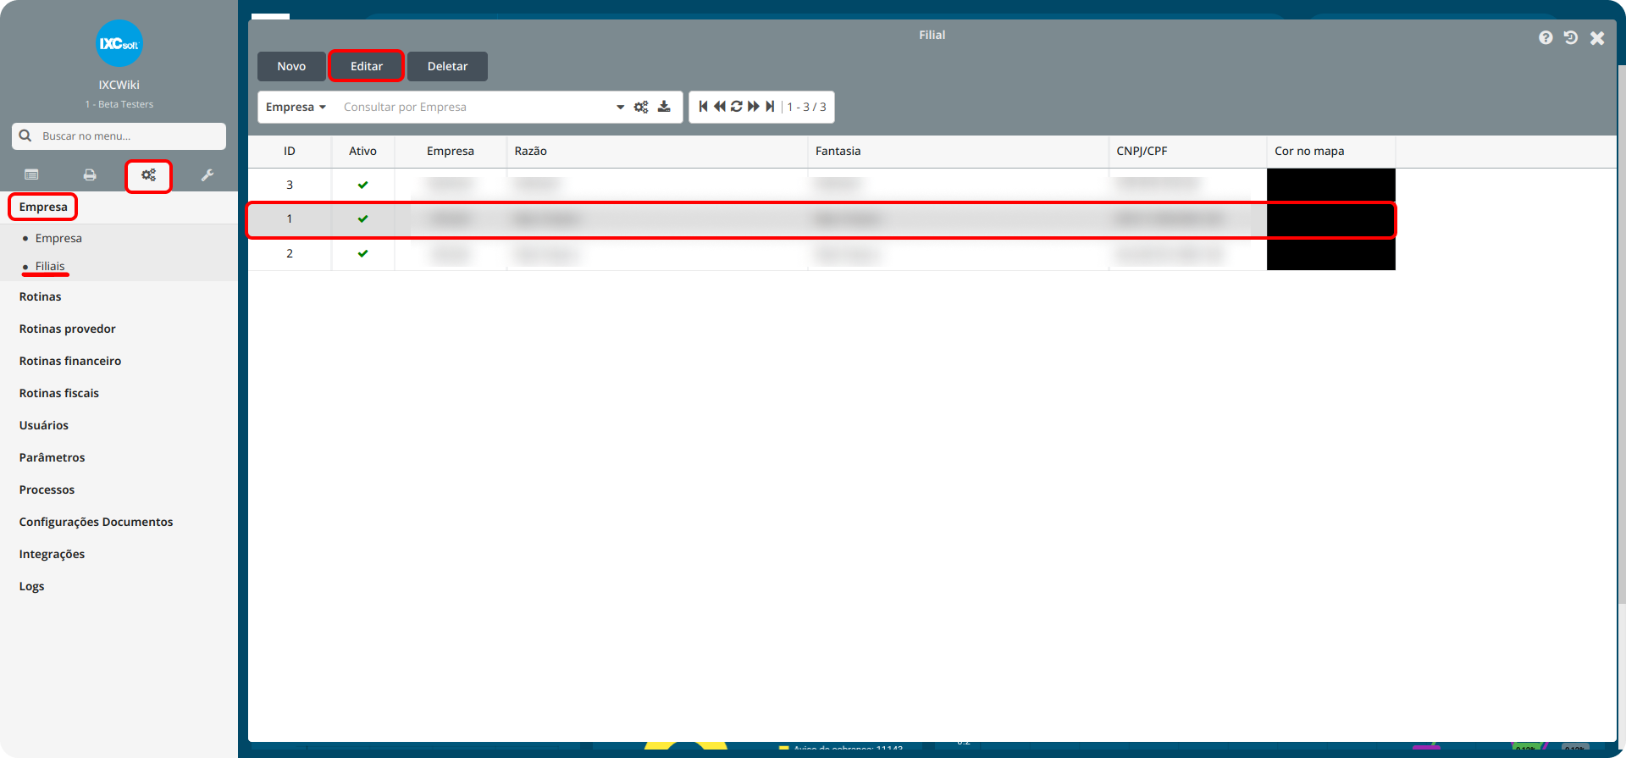1626x758 pixels.
Task: Click the '1 - 3 / 3' record counter
Action: [x=806, y=107]
